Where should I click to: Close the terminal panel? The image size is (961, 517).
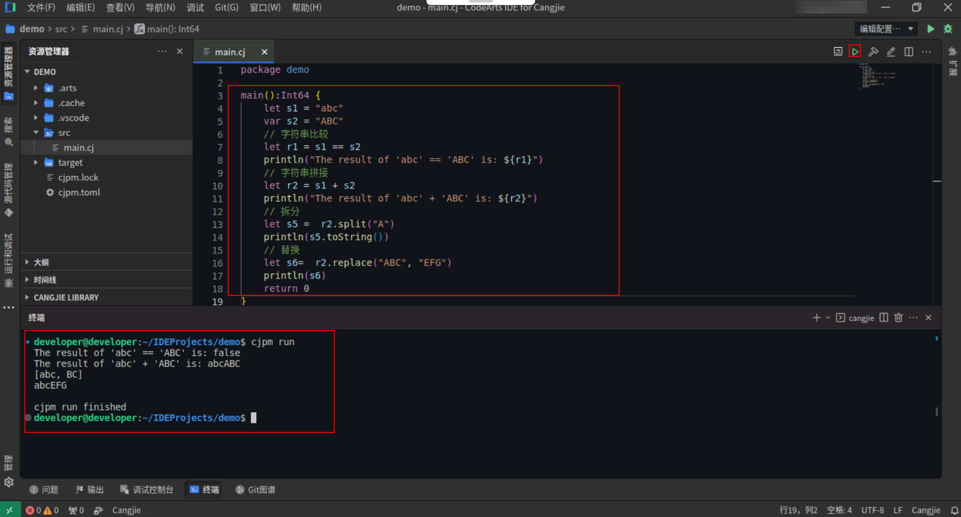coord(928,318)
